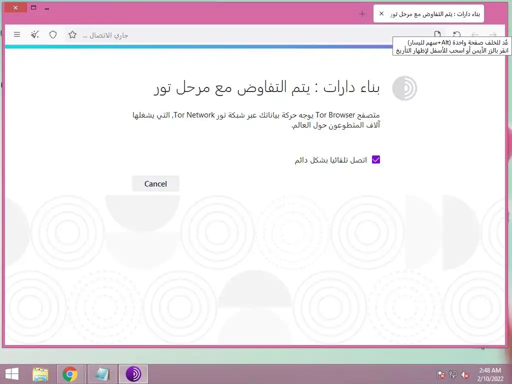Click the New Identity broom icon
The width and height of the screenshot is (512, 384).
pos(35,34)
